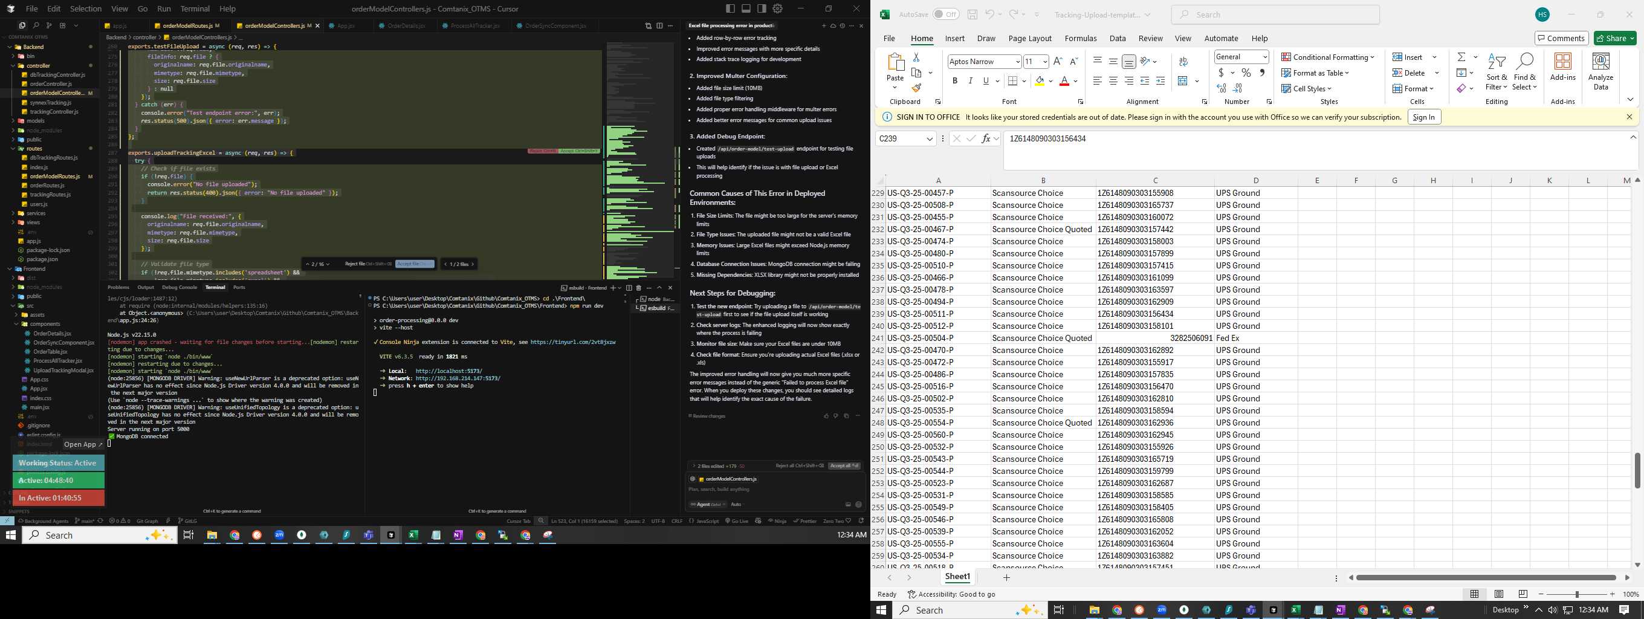Switch to orderModelRoutes.js editor tab
The image size is (1644, 619).
[x=187, y=25]
